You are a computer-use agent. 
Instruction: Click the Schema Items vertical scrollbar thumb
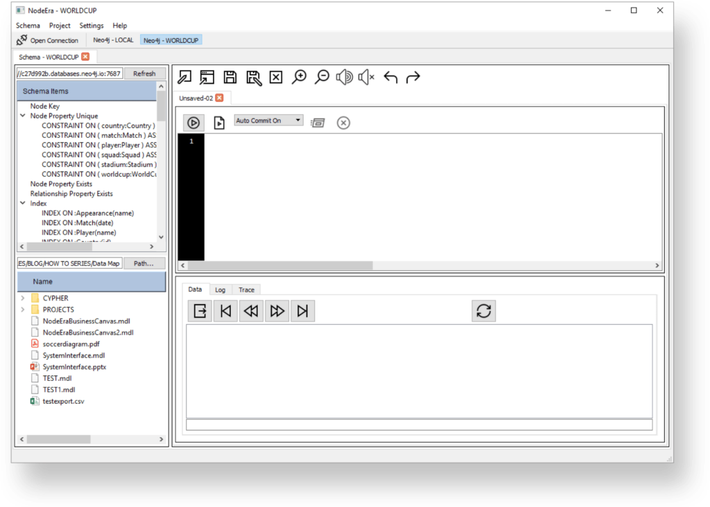pos(161,106)
